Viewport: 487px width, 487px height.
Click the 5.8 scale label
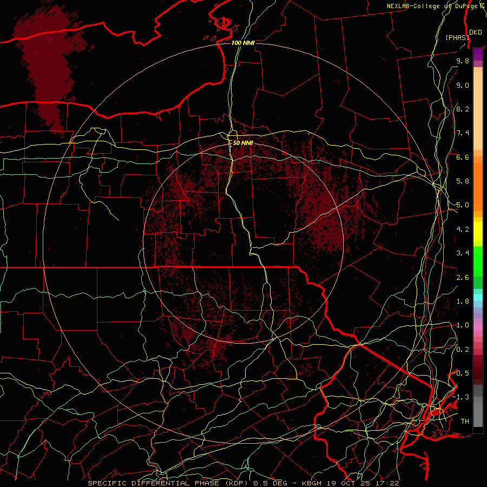[463, 181]
